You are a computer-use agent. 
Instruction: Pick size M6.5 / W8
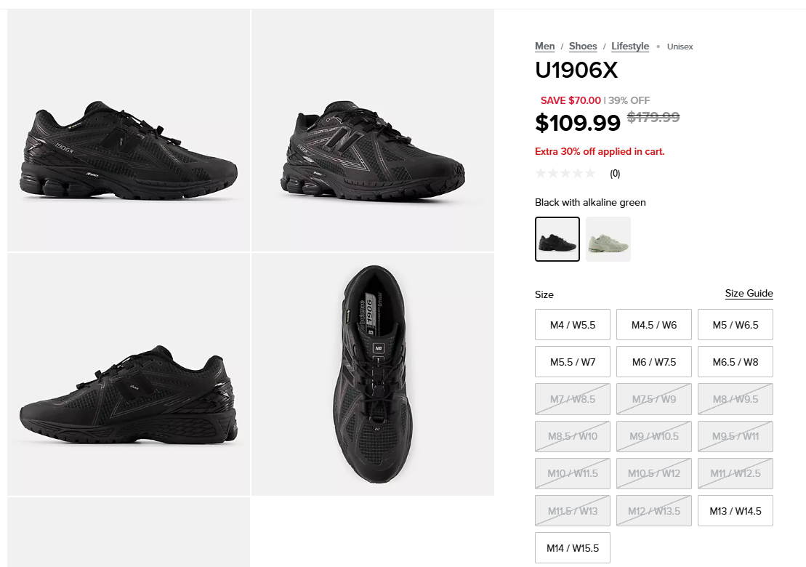pyautogui.click(x=736, y=362)
